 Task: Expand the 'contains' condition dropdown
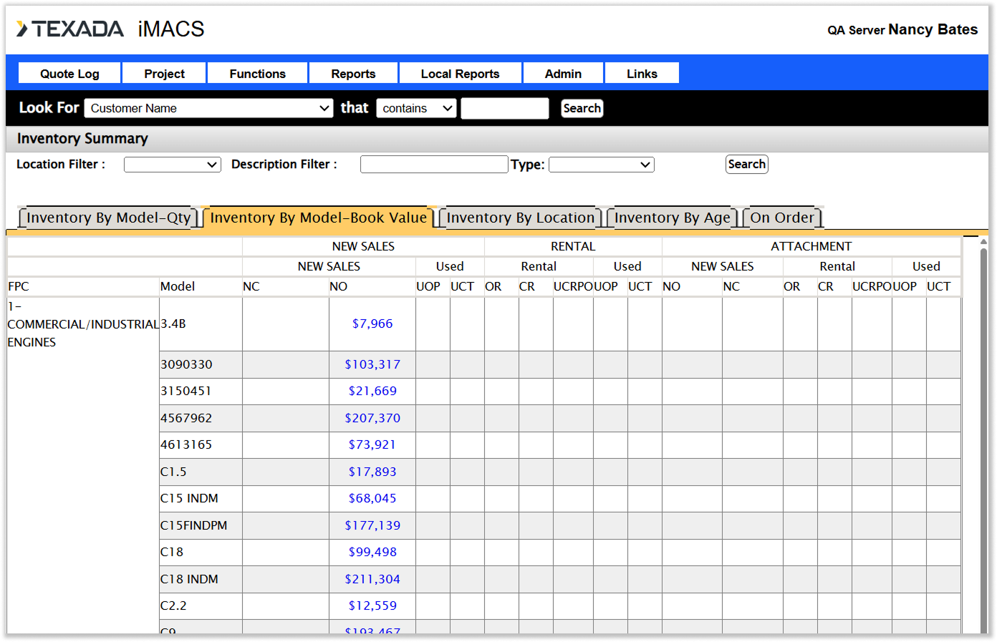coord(416,108)
